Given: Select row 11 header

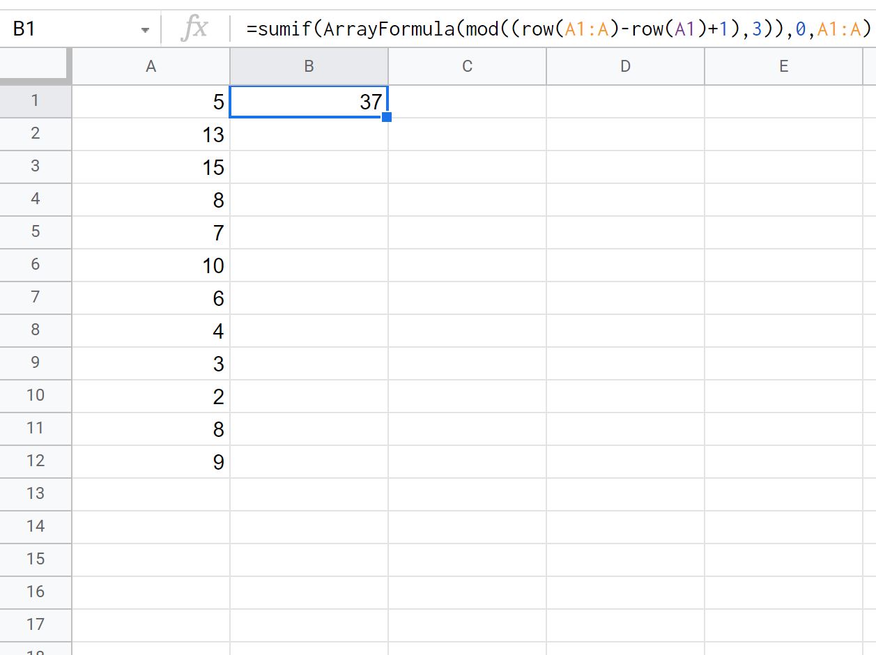Looking at the screenshot, I should click(x=36, y=429).
